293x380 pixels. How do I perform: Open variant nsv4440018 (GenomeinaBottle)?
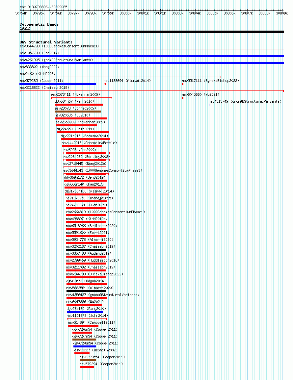(x=89, y=143)
